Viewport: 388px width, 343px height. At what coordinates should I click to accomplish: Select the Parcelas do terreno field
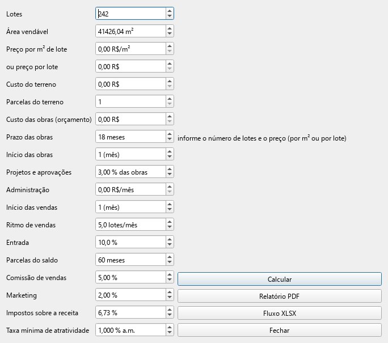pos(130,101)
